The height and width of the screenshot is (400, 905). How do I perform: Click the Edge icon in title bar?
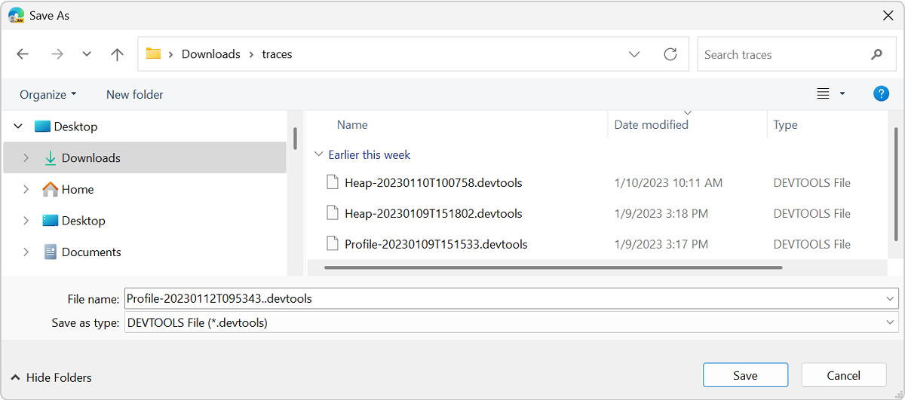(17, 15)
